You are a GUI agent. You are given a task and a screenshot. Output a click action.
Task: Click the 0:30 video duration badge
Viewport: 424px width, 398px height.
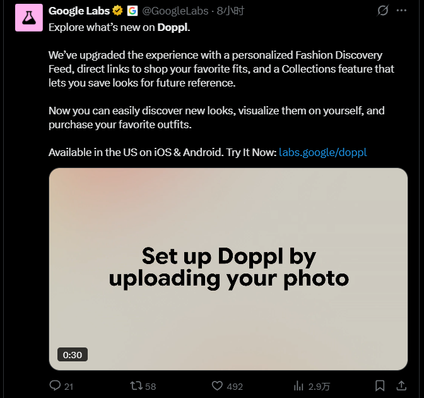pos(73,354)
